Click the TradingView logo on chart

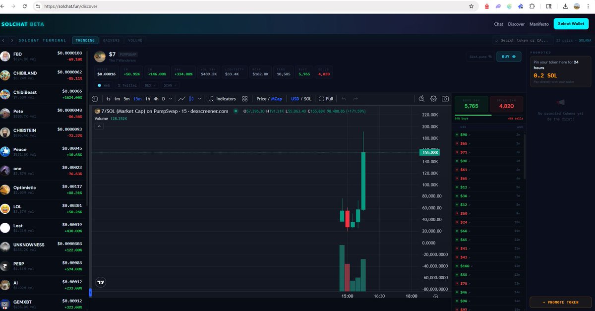tap(101, 282)
